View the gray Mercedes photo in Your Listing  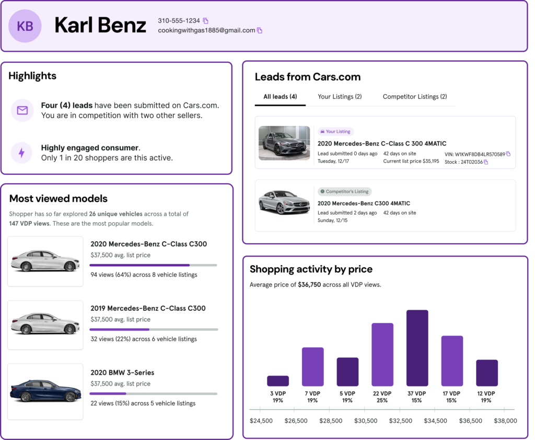[x=284, y=143]
